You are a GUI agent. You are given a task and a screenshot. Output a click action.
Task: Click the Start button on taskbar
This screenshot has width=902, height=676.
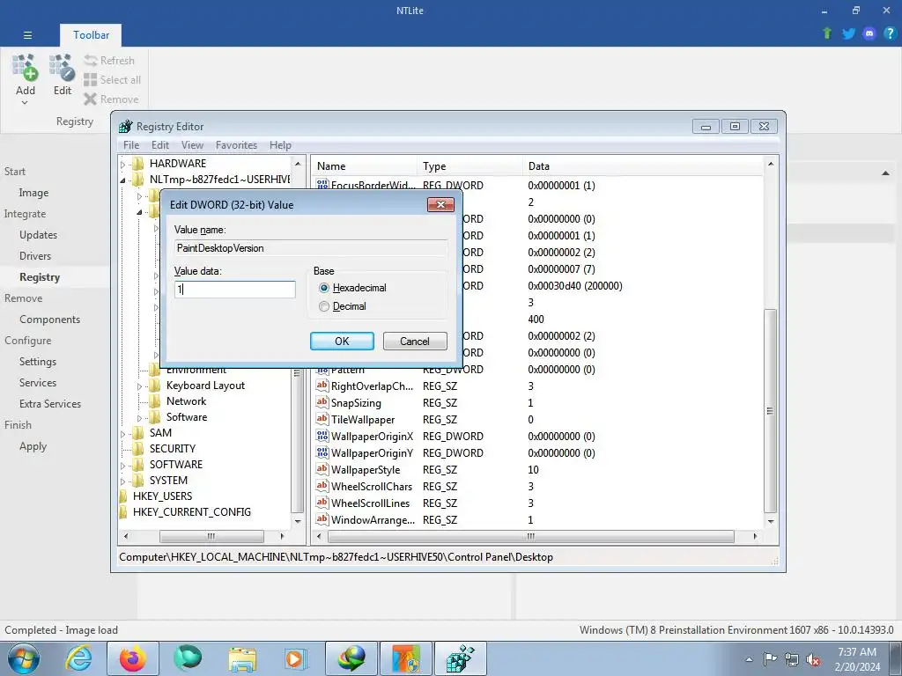pos(23,658)
